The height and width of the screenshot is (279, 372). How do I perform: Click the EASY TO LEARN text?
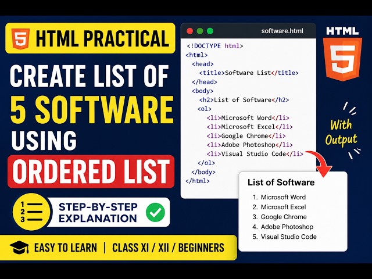(x=66, y=248)
